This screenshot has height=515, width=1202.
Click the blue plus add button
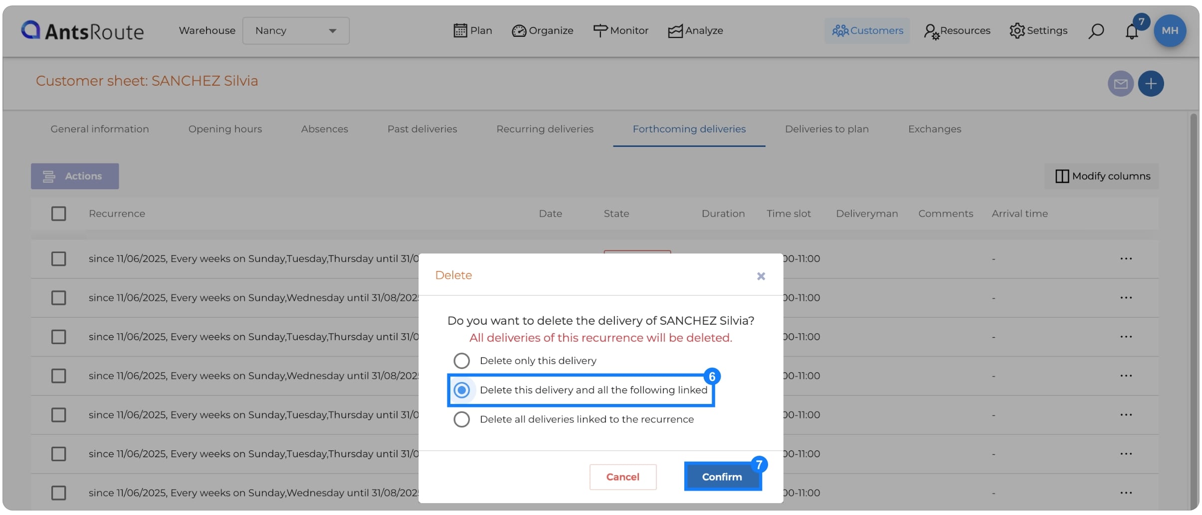(x=1151, y=84)
